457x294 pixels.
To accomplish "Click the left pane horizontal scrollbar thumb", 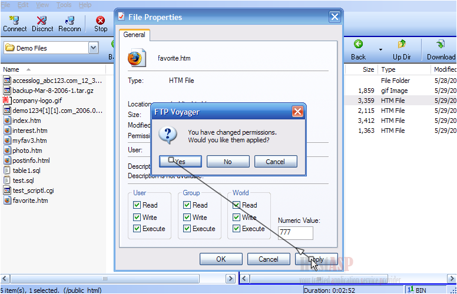I will pyautogui.click(x=105, y=279).
